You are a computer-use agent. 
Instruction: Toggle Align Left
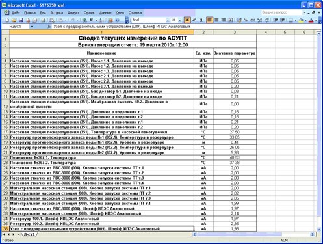pos(209,20)
